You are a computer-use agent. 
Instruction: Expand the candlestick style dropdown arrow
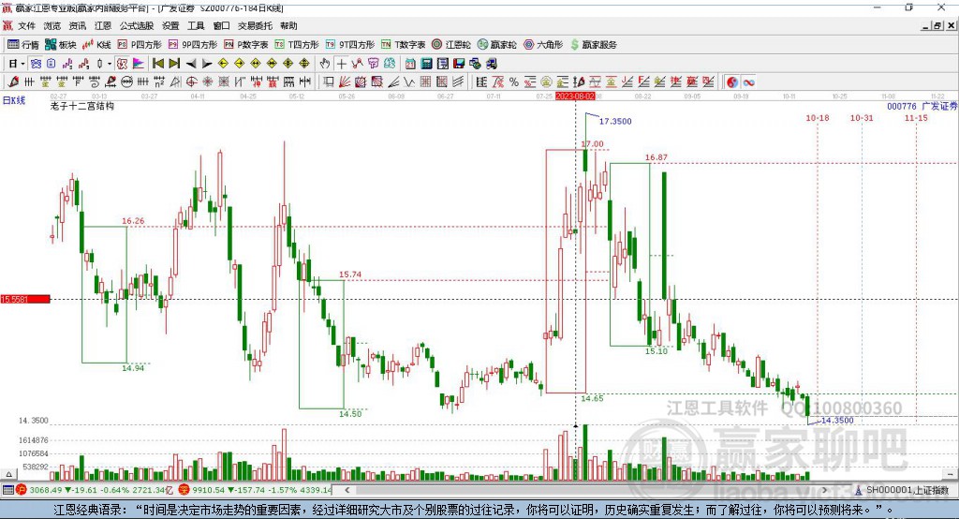coord(110,64)
